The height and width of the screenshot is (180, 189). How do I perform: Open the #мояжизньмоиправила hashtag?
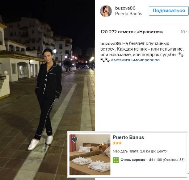pos(135,60)
